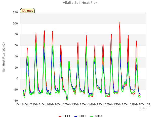The image size is (161, 121).
Task: Click the 120 y-axis label
Action: [x=15, y=12]
